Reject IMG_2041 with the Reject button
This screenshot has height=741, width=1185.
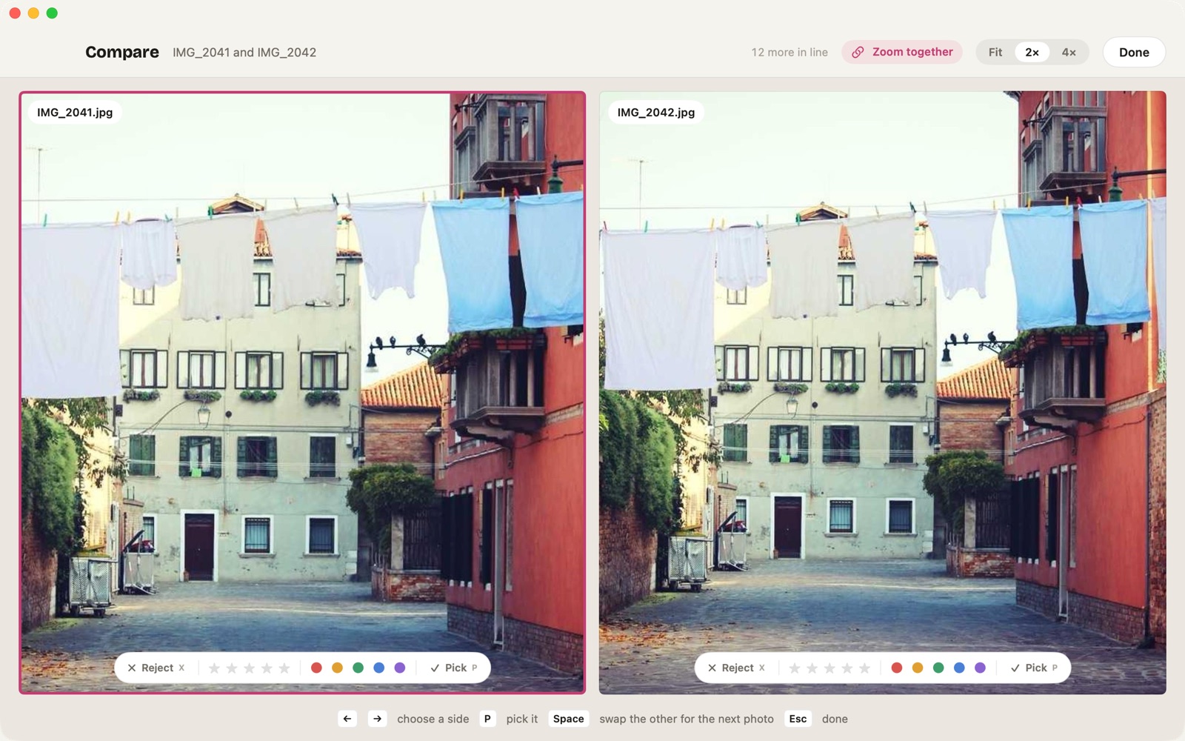click(x=156, y=668)
